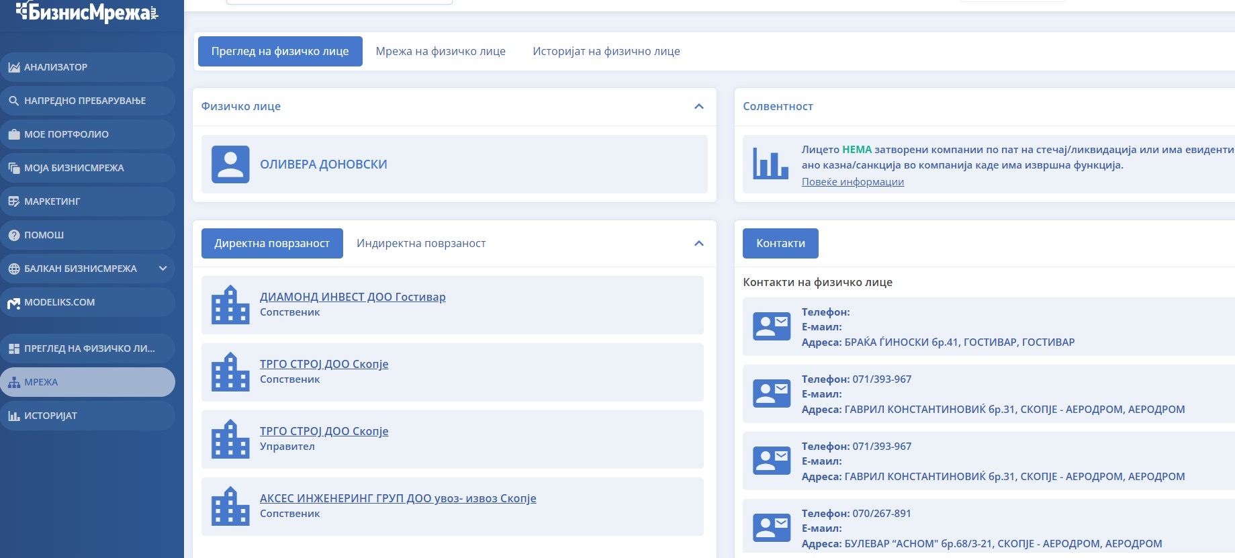The image size is (1235, 558).
Task: Switch to Мрежа на физичко лице tab
Action: [441, 52]
